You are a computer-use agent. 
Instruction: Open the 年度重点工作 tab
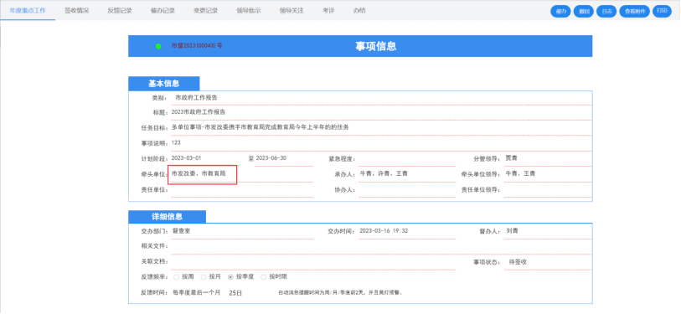[x=28, y=10]
